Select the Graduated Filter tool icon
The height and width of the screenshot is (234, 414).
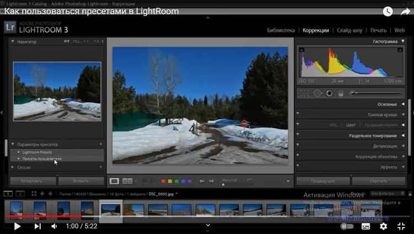(x=341, y=93)
